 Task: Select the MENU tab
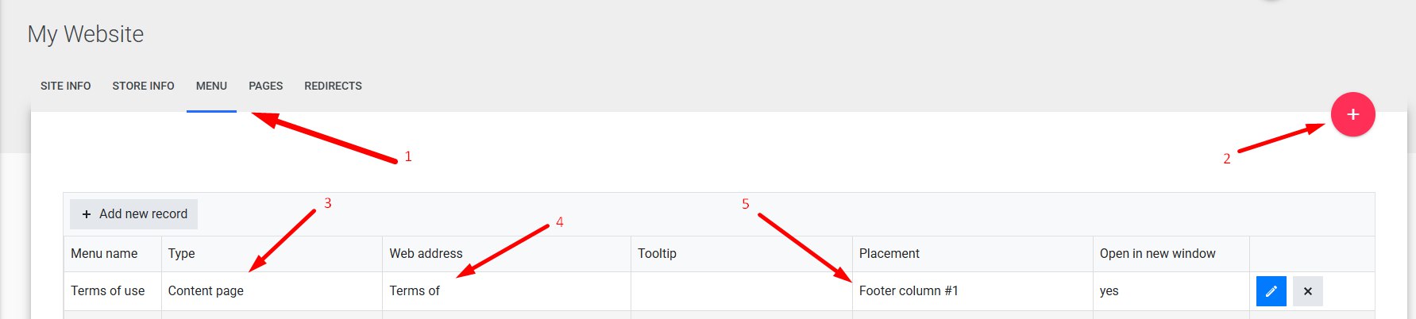[x=211, y=86]
